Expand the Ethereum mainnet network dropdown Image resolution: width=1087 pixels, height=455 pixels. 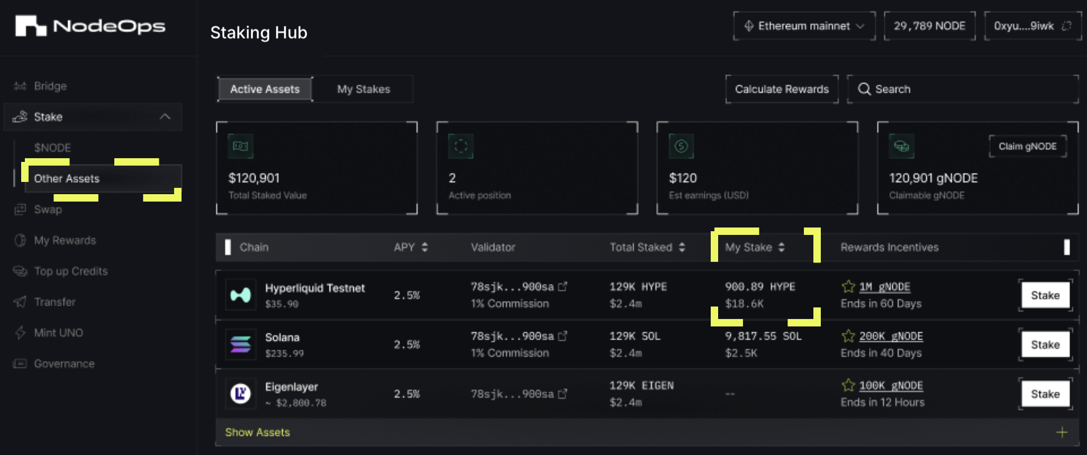pyautogui.click(x=804, y=25)
